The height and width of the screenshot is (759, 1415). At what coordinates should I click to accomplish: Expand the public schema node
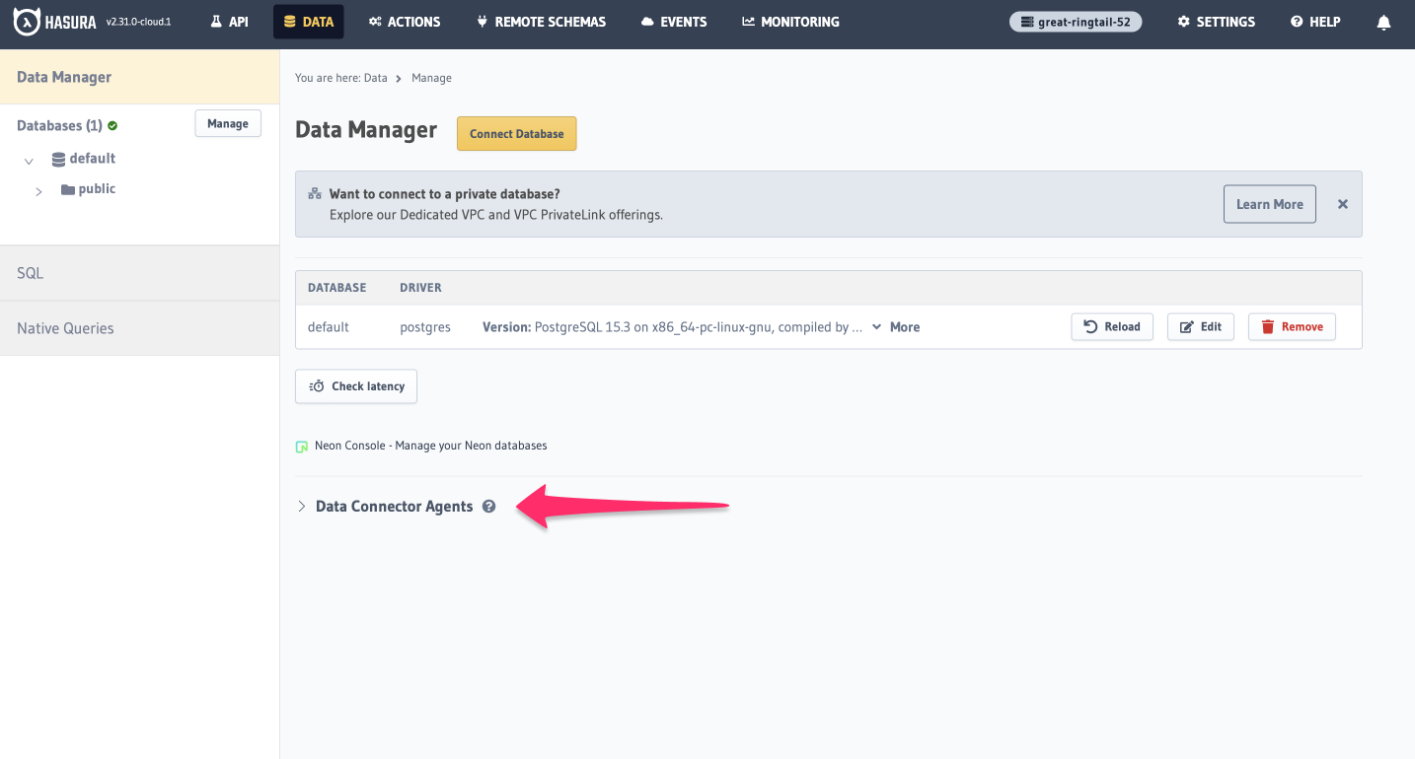38,189
